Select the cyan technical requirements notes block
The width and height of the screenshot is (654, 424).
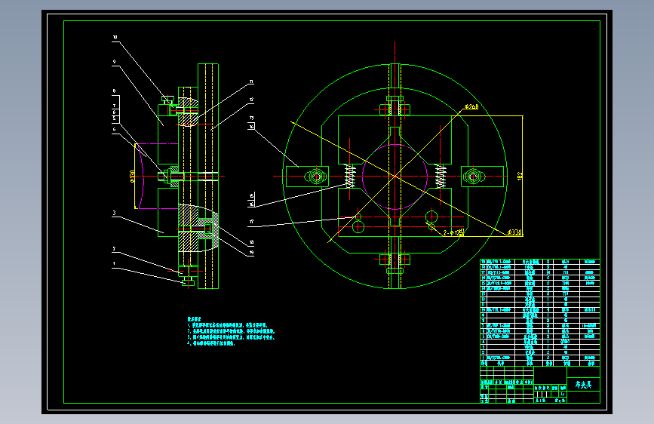tap(231, 331)
